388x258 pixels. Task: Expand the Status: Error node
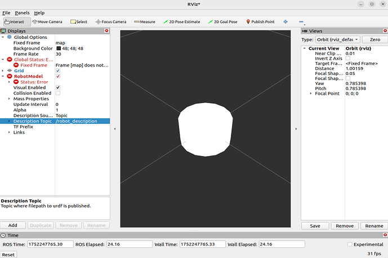[x=9, y=82]
